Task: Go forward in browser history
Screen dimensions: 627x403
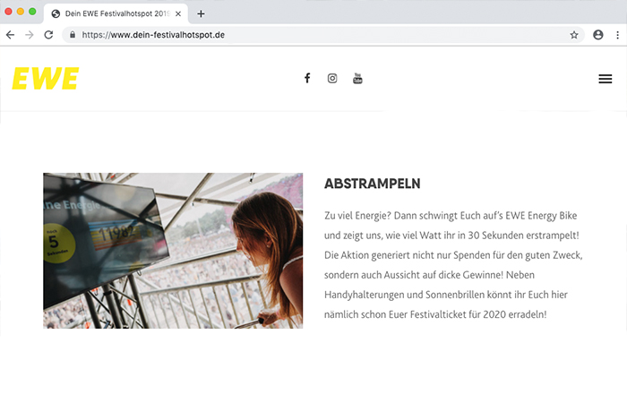Action: [30, 35]
